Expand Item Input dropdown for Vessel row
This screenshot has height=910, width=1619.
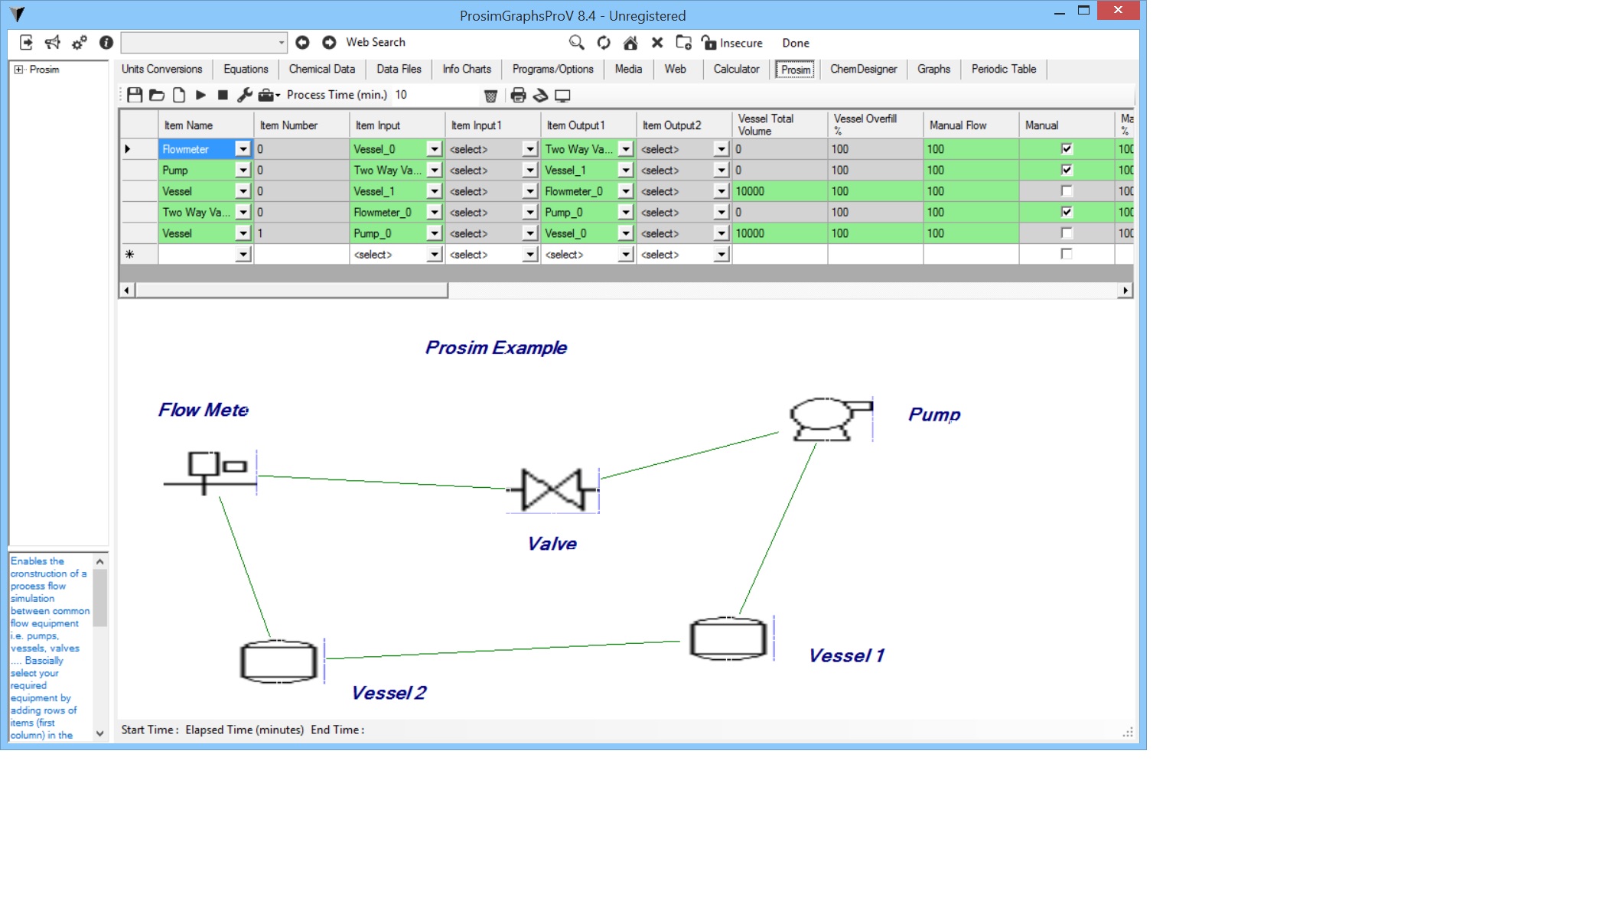[435, 190]
